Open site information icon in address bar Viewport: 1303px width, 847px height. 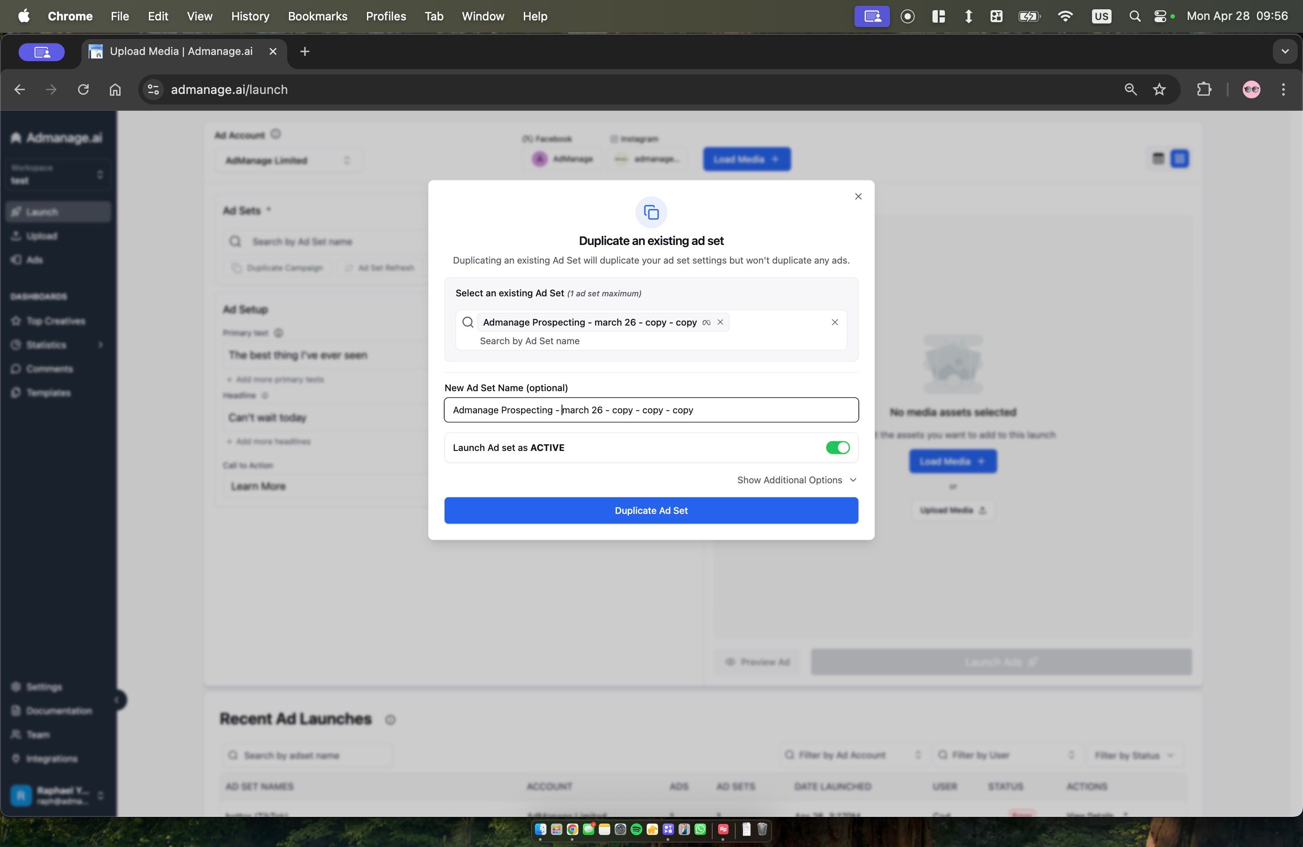[153, 89]
